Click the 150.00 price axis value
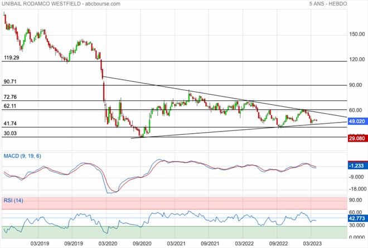The width and height of the screenshot is (368, 248). coord(357,34)
